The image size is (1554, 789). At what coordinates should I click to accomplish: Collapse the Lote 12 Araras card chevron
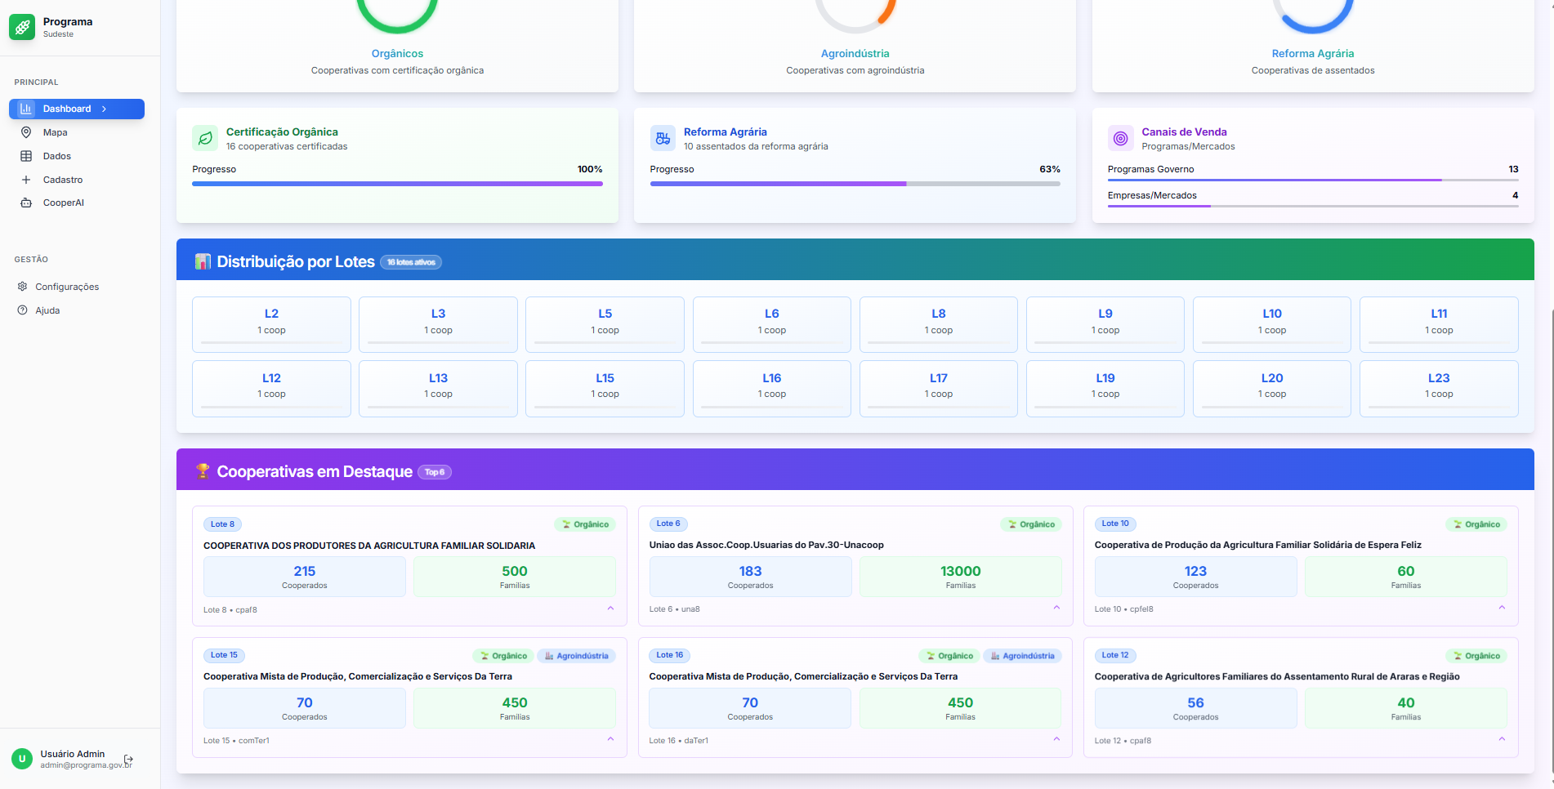tap(1502, 739)
